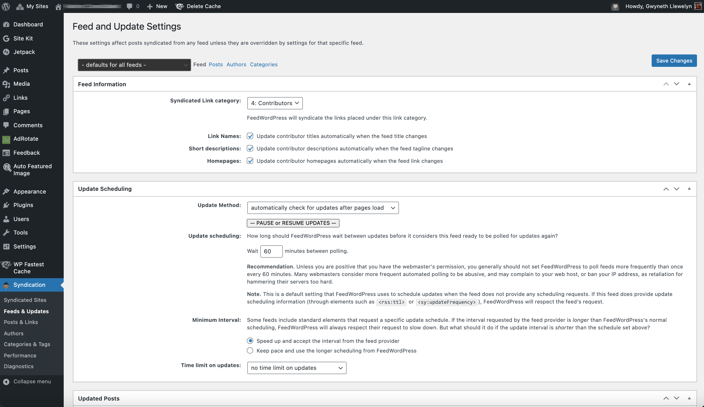Click the Delete Cache cheetah icon
Image resolution: width=704 pixels, height=407 pixels.
(179, 6)
